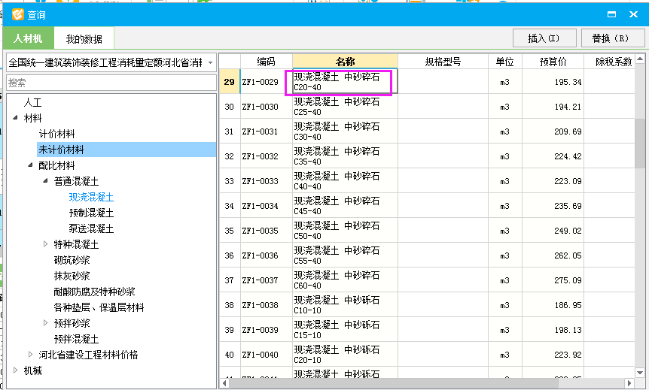The height and width of the screenshot is (390, 649).
Task: Expand the 机械 tree node
Action: 16,370
